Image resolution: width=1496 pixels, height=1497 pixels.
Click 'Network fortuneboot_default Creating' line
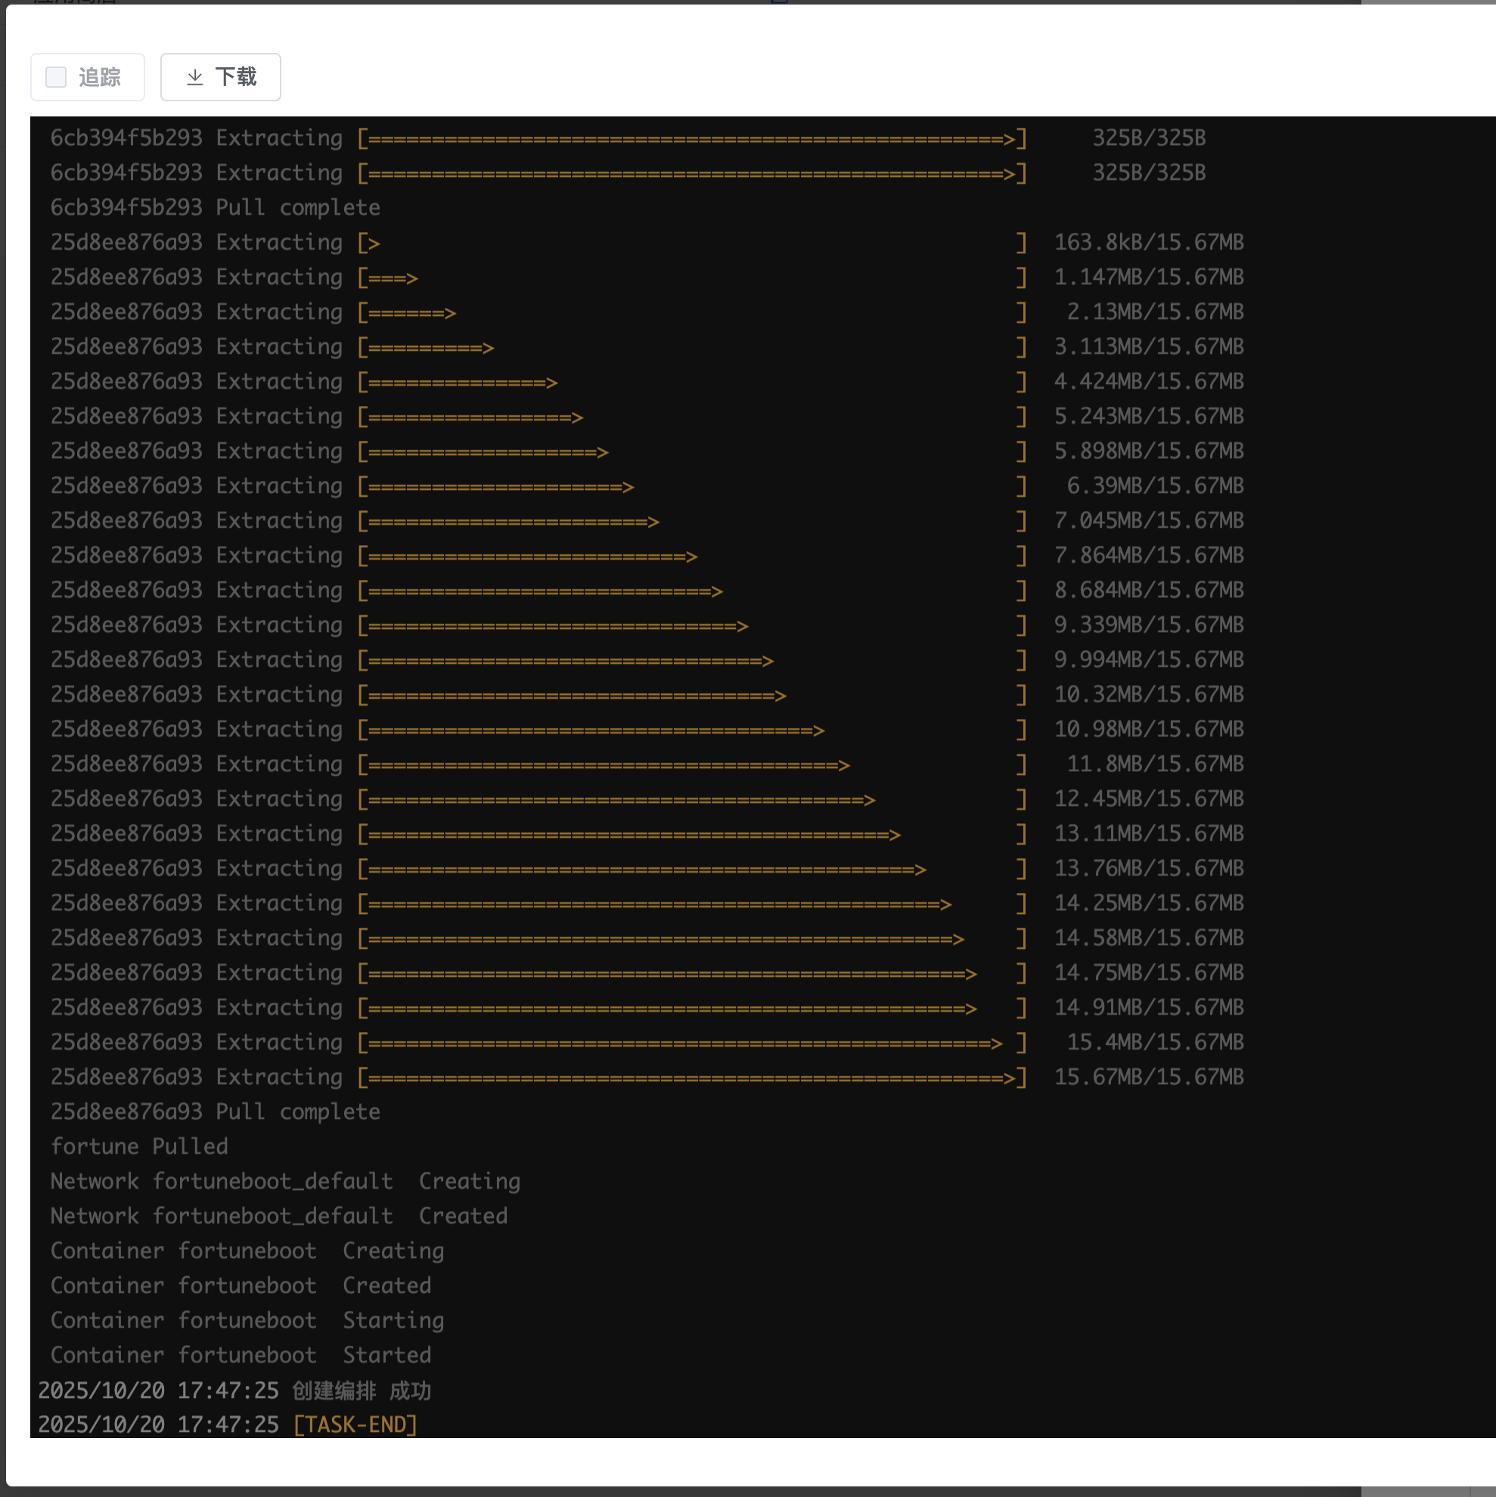coord(285,1181)
